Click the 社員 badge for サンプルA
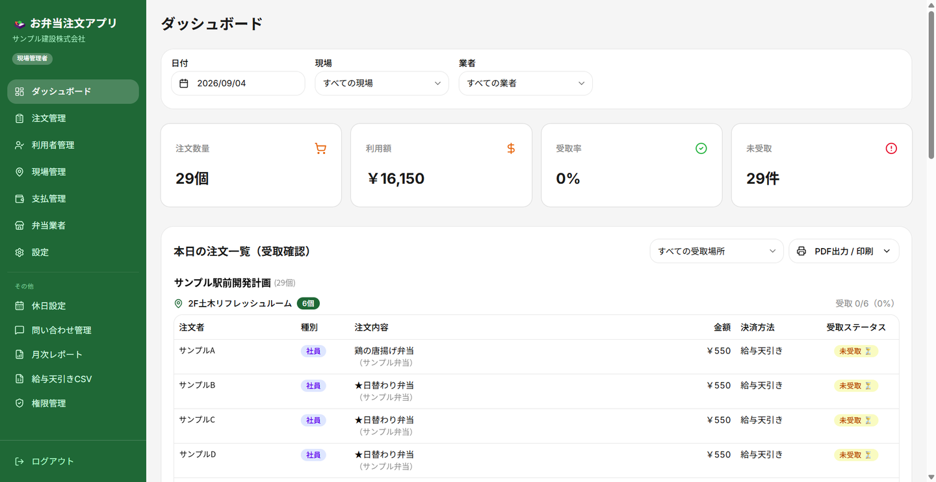 [x=313, y=351]
